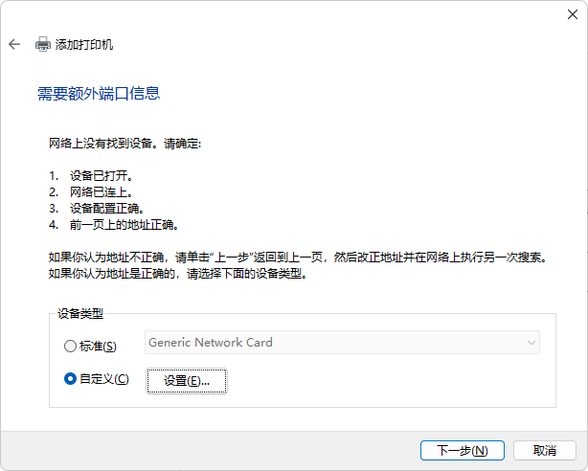This screenshot has width=588, height=471.
Task: Click the 网络上没有找到设备 message line
Action: pos(126,144)
